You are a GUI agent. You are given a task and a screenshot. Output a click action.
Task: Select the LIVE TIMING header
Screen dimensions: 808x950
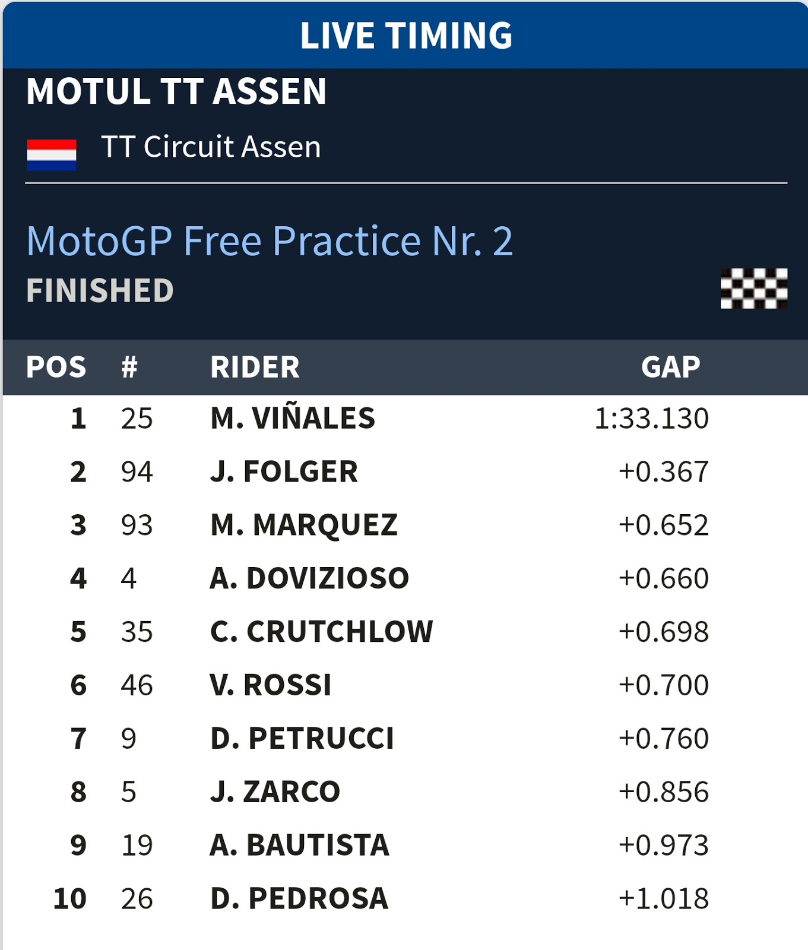tap(406, 36)
